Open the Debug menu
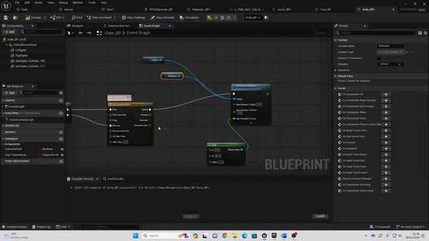The width and height of the screenshot is (429, 241). [63, 3]
